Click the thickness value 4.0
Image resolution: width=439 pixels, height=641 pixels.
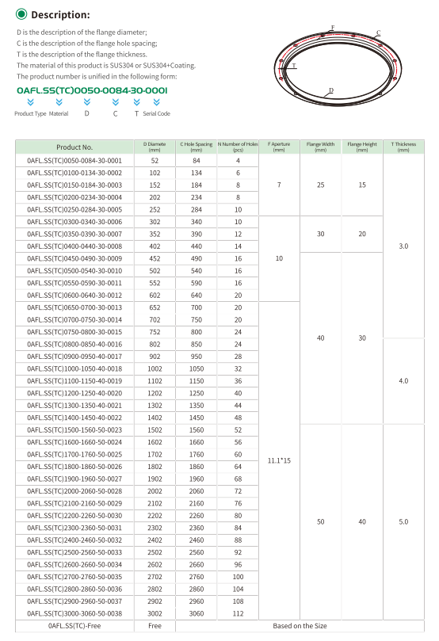tap(403, 381)
